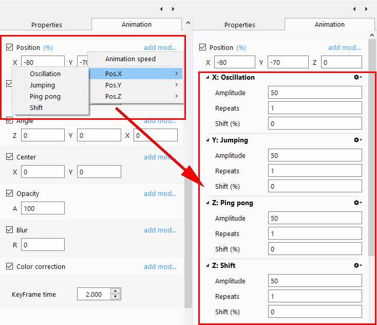Click add modifier link for Color correction
This screenshot has width=377, height=325.
click(160, 267)
